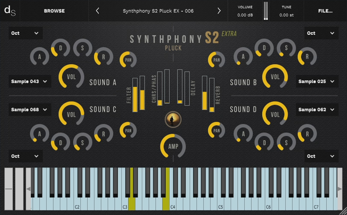Open the FILE... menu
This screenshot has height=215, width=347.
325,11
